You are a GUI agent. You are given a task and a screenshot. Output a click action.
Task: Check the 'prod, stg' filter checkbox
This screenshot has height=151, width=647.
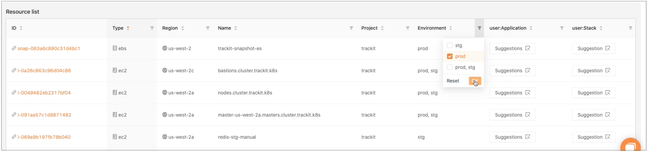click(450, 67)
